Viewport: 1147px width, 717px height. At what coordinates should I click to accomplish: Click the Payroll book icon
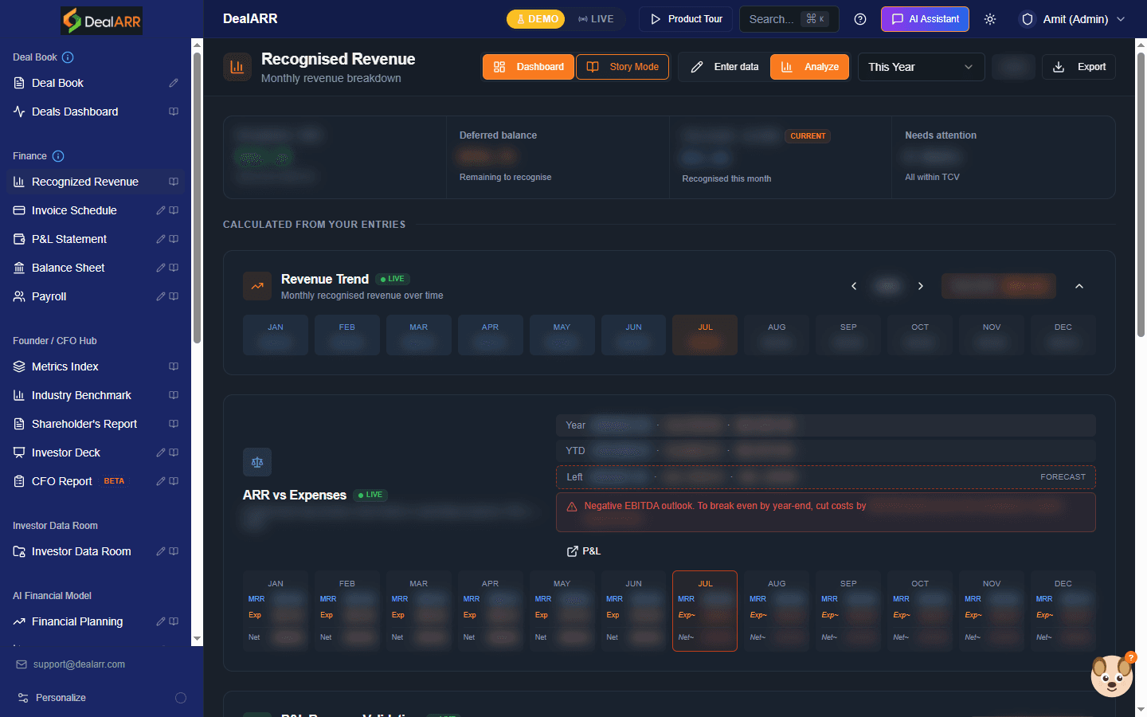tap(174, 296)
